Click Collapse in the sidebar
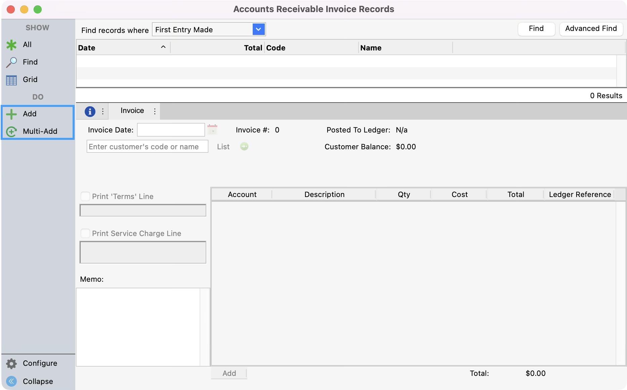The width and height of the screenshot is (627, 390). coord(38,381)
